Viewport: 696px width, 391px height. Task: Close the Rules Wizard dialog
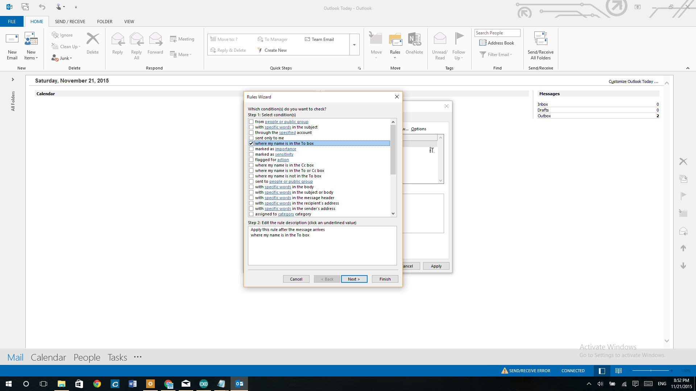tap(397, 97)
